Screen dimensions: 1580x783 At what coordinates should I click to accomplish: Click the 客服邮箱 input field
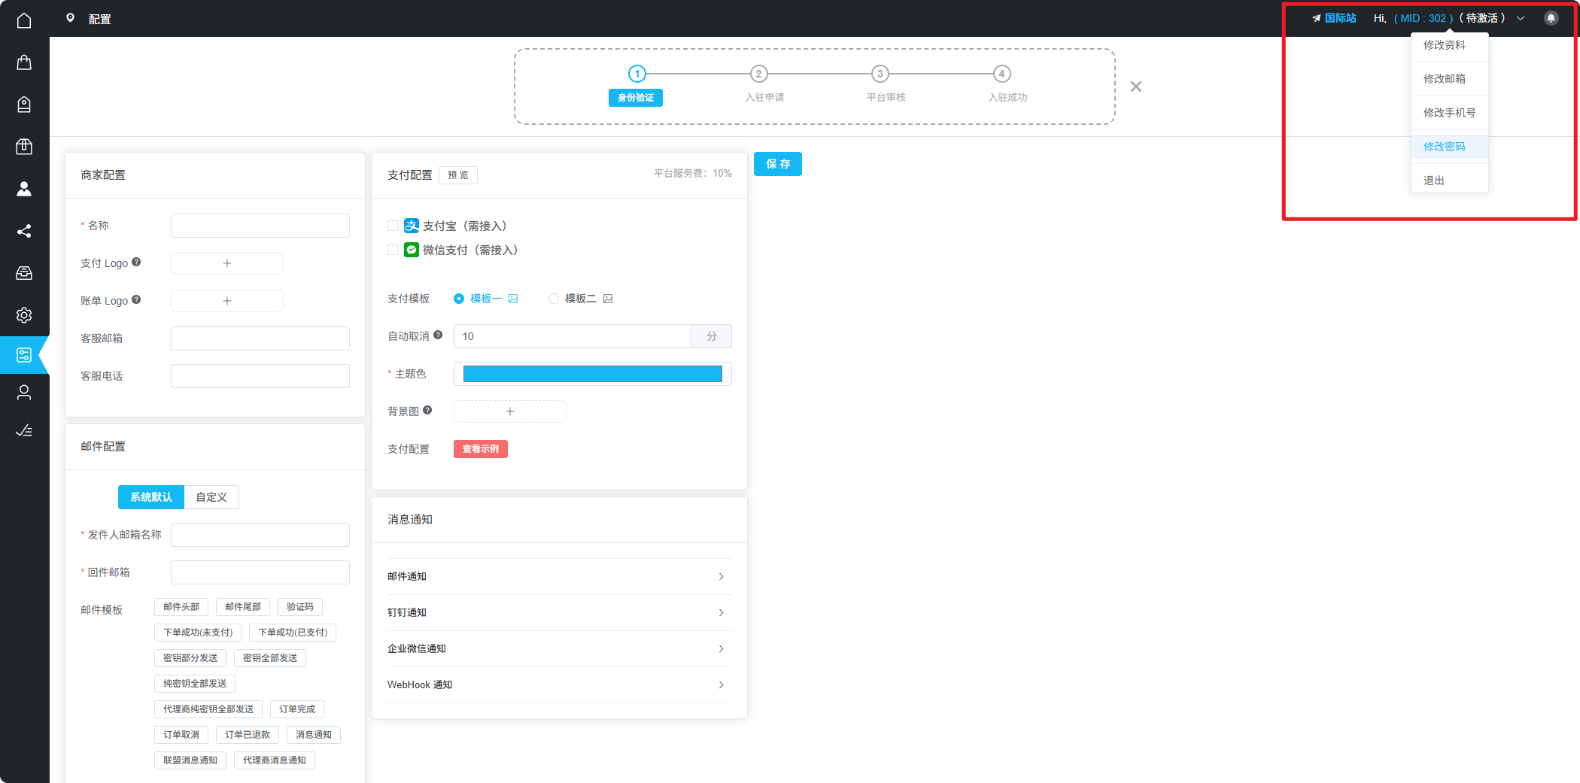point(260,338)
